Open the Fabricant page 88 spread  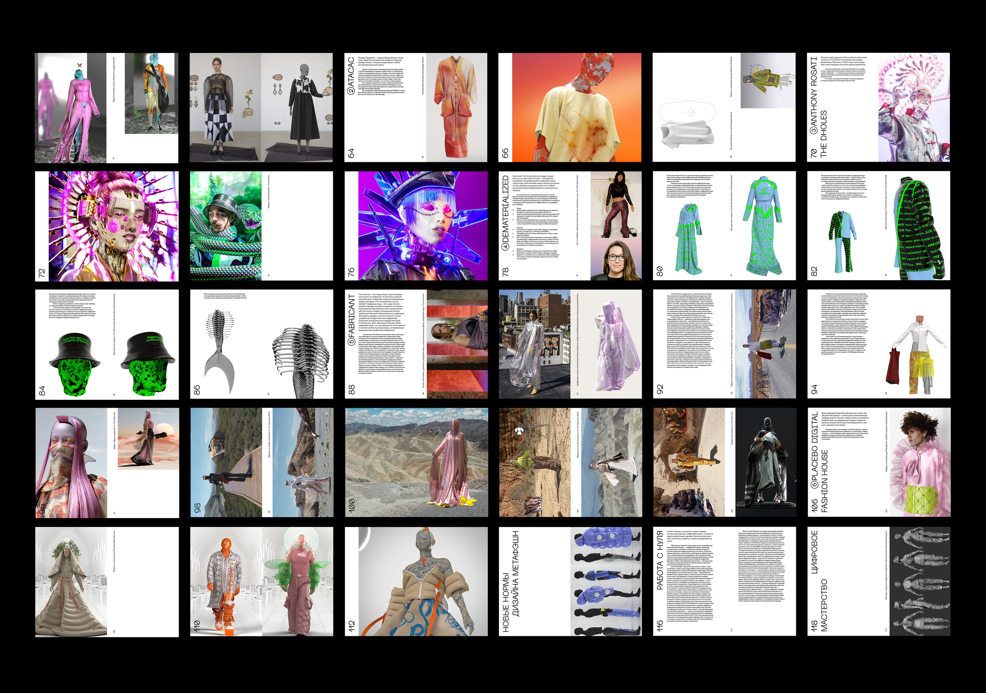coord(416,344)
